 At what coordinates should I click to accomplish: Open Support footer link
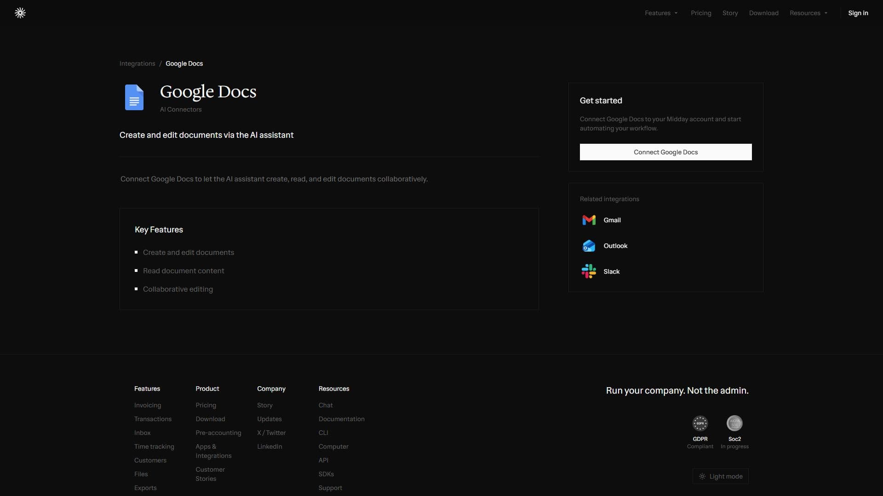pos(330,488)
